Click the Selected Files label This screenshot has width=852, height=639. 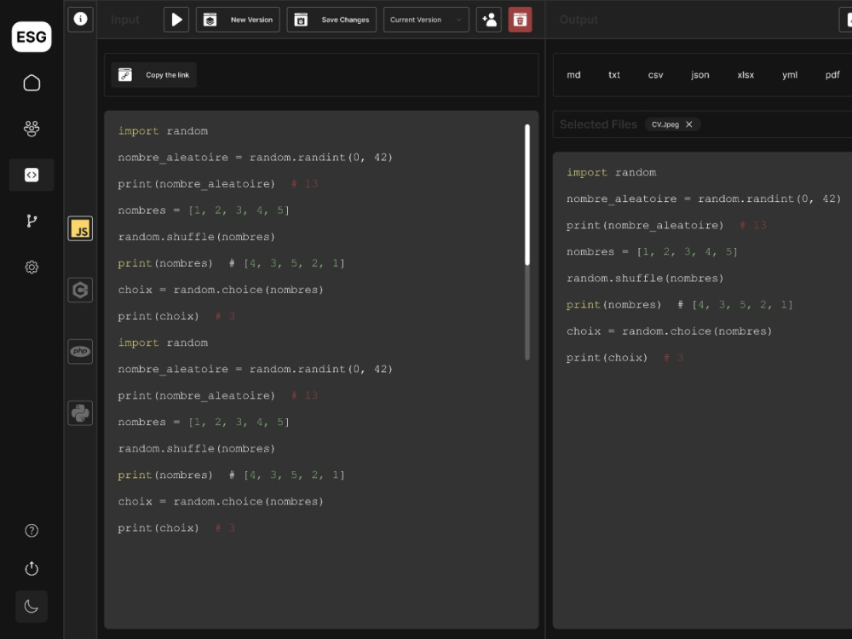pyautogui.click(x=598, y=124)
